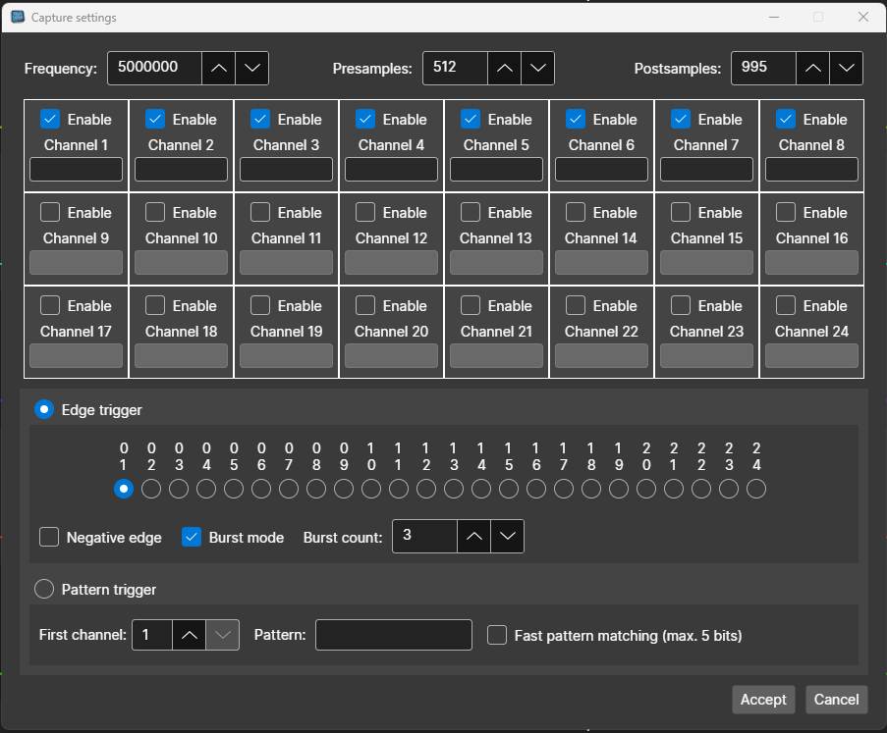Select the Edge trigger radio button

[44, 410]
